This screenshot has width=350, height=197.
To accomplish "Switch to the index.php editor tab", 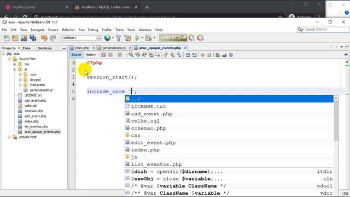I will 82,48.
